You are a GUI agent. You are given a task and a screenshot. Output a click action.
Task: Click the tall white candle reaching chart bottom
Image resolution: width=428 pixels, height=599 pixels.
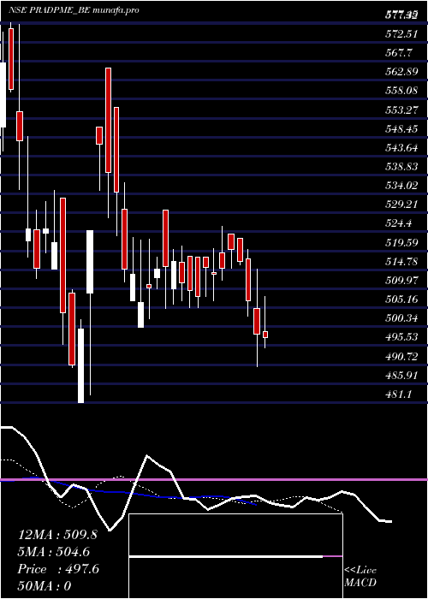tap(80, 365)
